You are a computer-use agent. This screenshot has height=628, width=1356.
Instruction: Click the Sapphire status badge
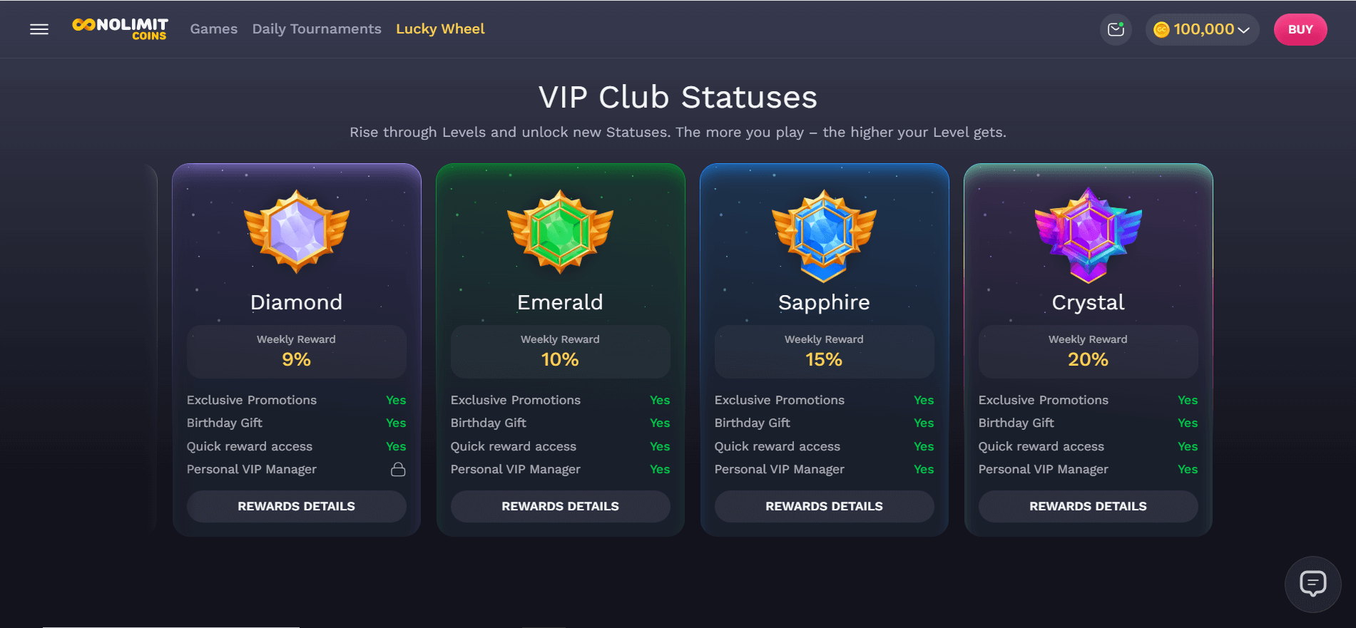tap(825, 234)
